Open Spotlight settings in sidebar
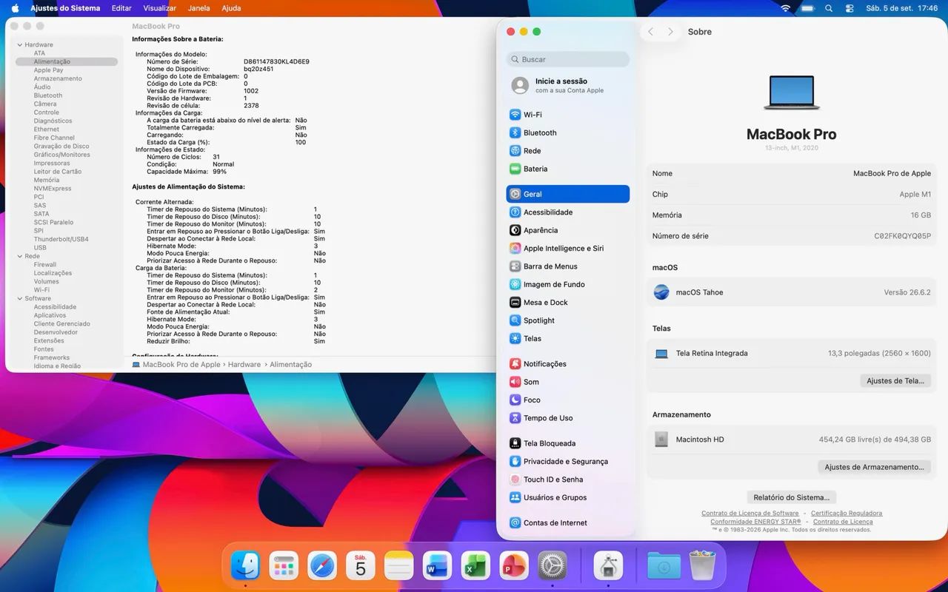948x592 pixels. tap(568, 320)
